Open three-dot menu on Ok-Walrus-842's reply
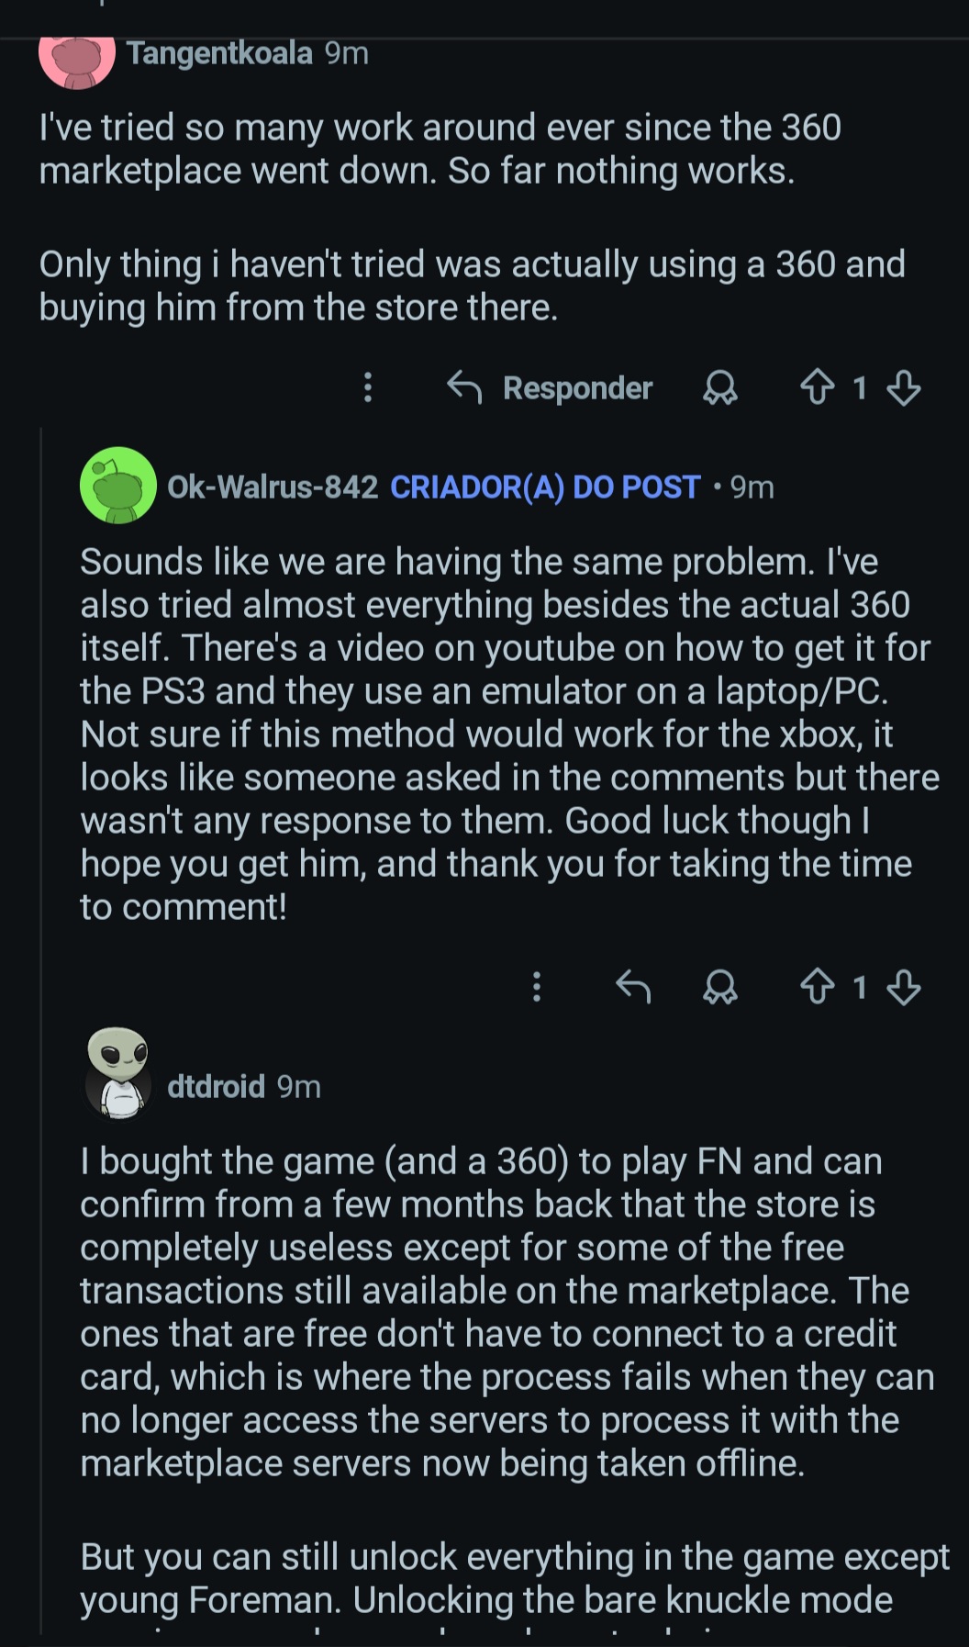Image resolution: width=969 pixels, height=1647 pixels. (x=537, y=988)
